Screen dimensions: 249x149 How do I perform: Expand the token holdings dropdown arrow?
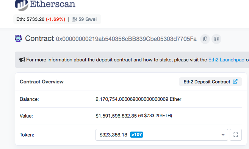223,135
